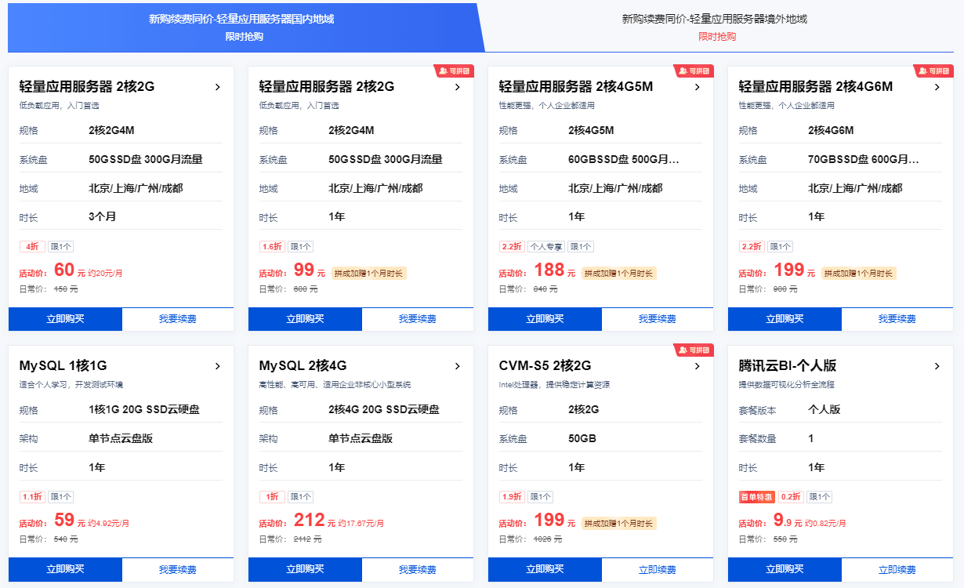Click 立即购买 on MySQL 1核1G card
Screen dimensions: 964x588
[65, 569]
